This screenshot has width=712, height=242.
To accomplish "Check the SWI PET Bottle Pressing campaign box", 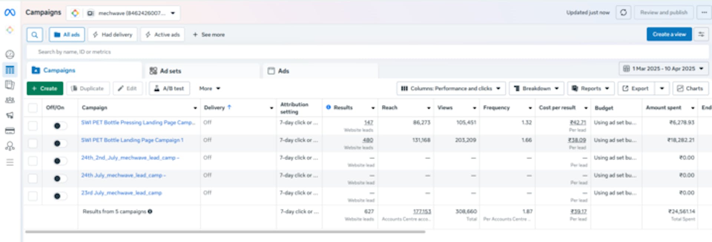I will (33, 126).
